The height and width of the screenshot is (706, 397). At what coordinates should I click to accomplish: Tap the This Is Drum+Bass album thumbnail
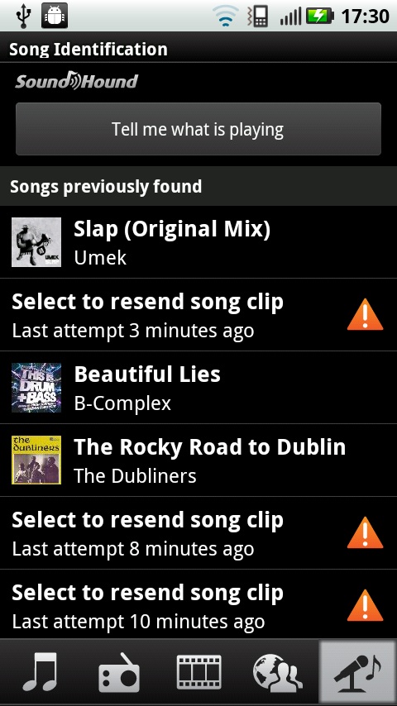point(36,388)
